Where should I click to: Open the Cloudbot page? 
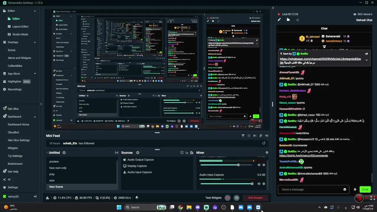(13, 132)
